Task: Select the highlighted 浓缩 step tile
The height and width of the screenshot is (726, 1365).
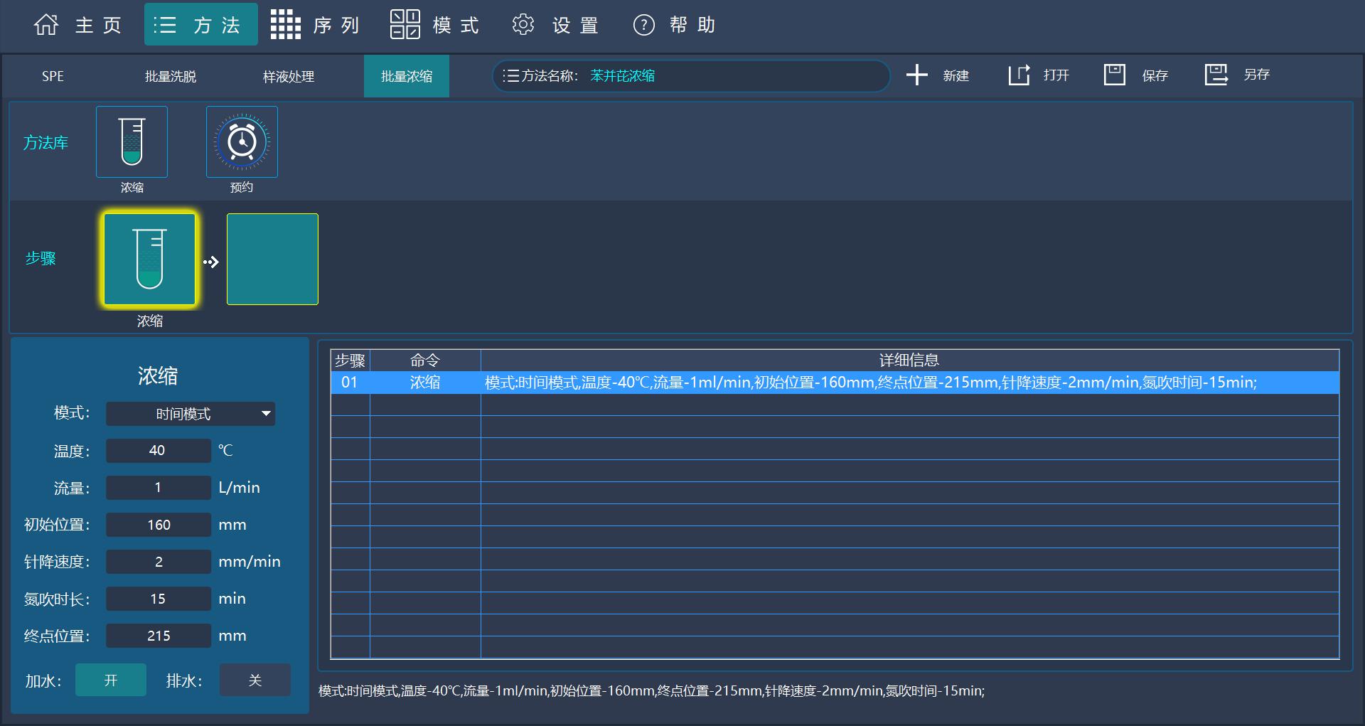Action: (x=149, y=260)
